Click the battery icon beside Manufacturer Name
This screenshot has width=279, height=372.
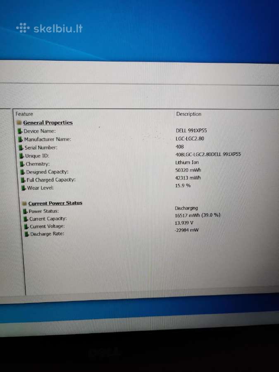(x=21, y=140)
